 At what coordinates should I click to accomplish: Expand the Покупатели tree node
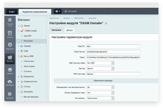[19, 77]
